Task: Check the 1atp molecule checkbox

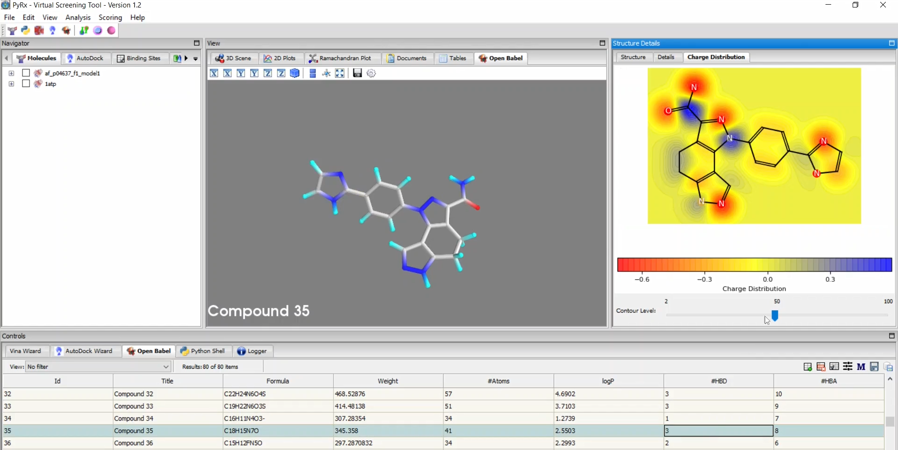Action: pos(26,84)
